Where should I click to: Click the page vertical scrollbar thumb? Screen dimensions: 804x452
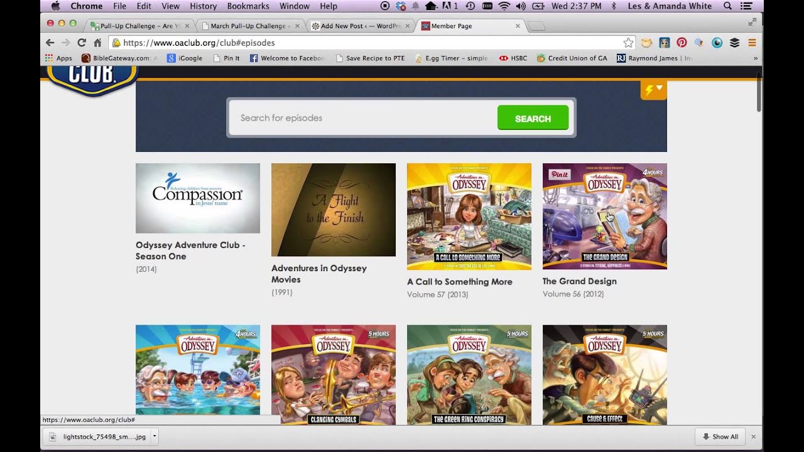pos(759,93)
